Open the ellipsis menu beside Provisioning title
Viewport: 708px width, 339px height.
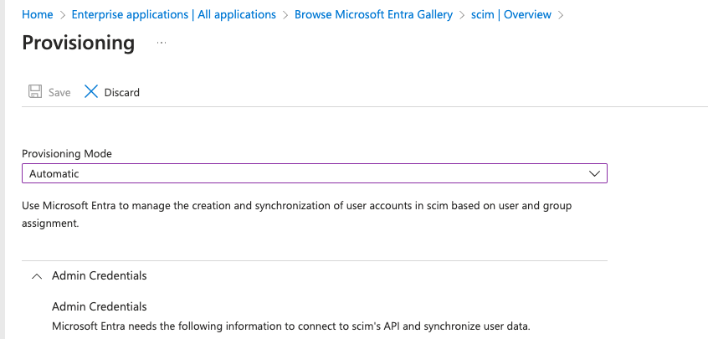(162, 43)
